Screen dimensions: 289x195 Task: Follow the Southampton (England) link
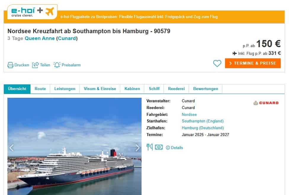pos(203,121)
